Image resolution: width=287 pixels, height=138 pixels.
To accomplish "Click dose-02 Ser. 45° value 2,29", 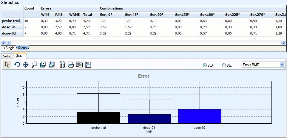I will (128, 34).
